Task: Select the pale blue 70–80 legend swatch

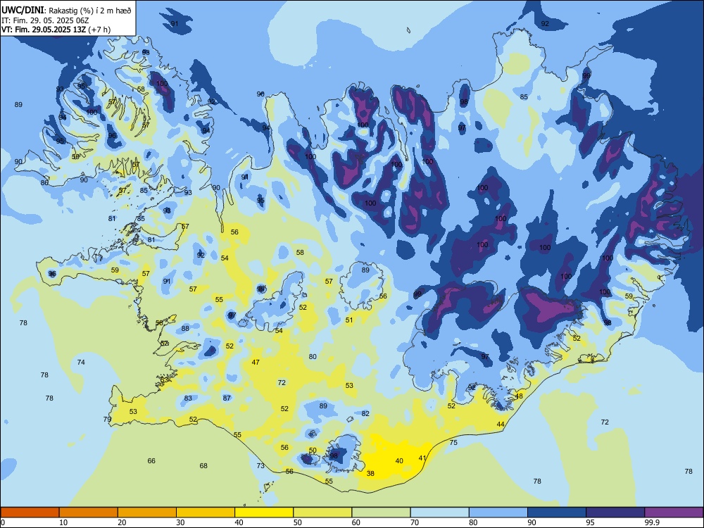Action: tap(439, 513)
